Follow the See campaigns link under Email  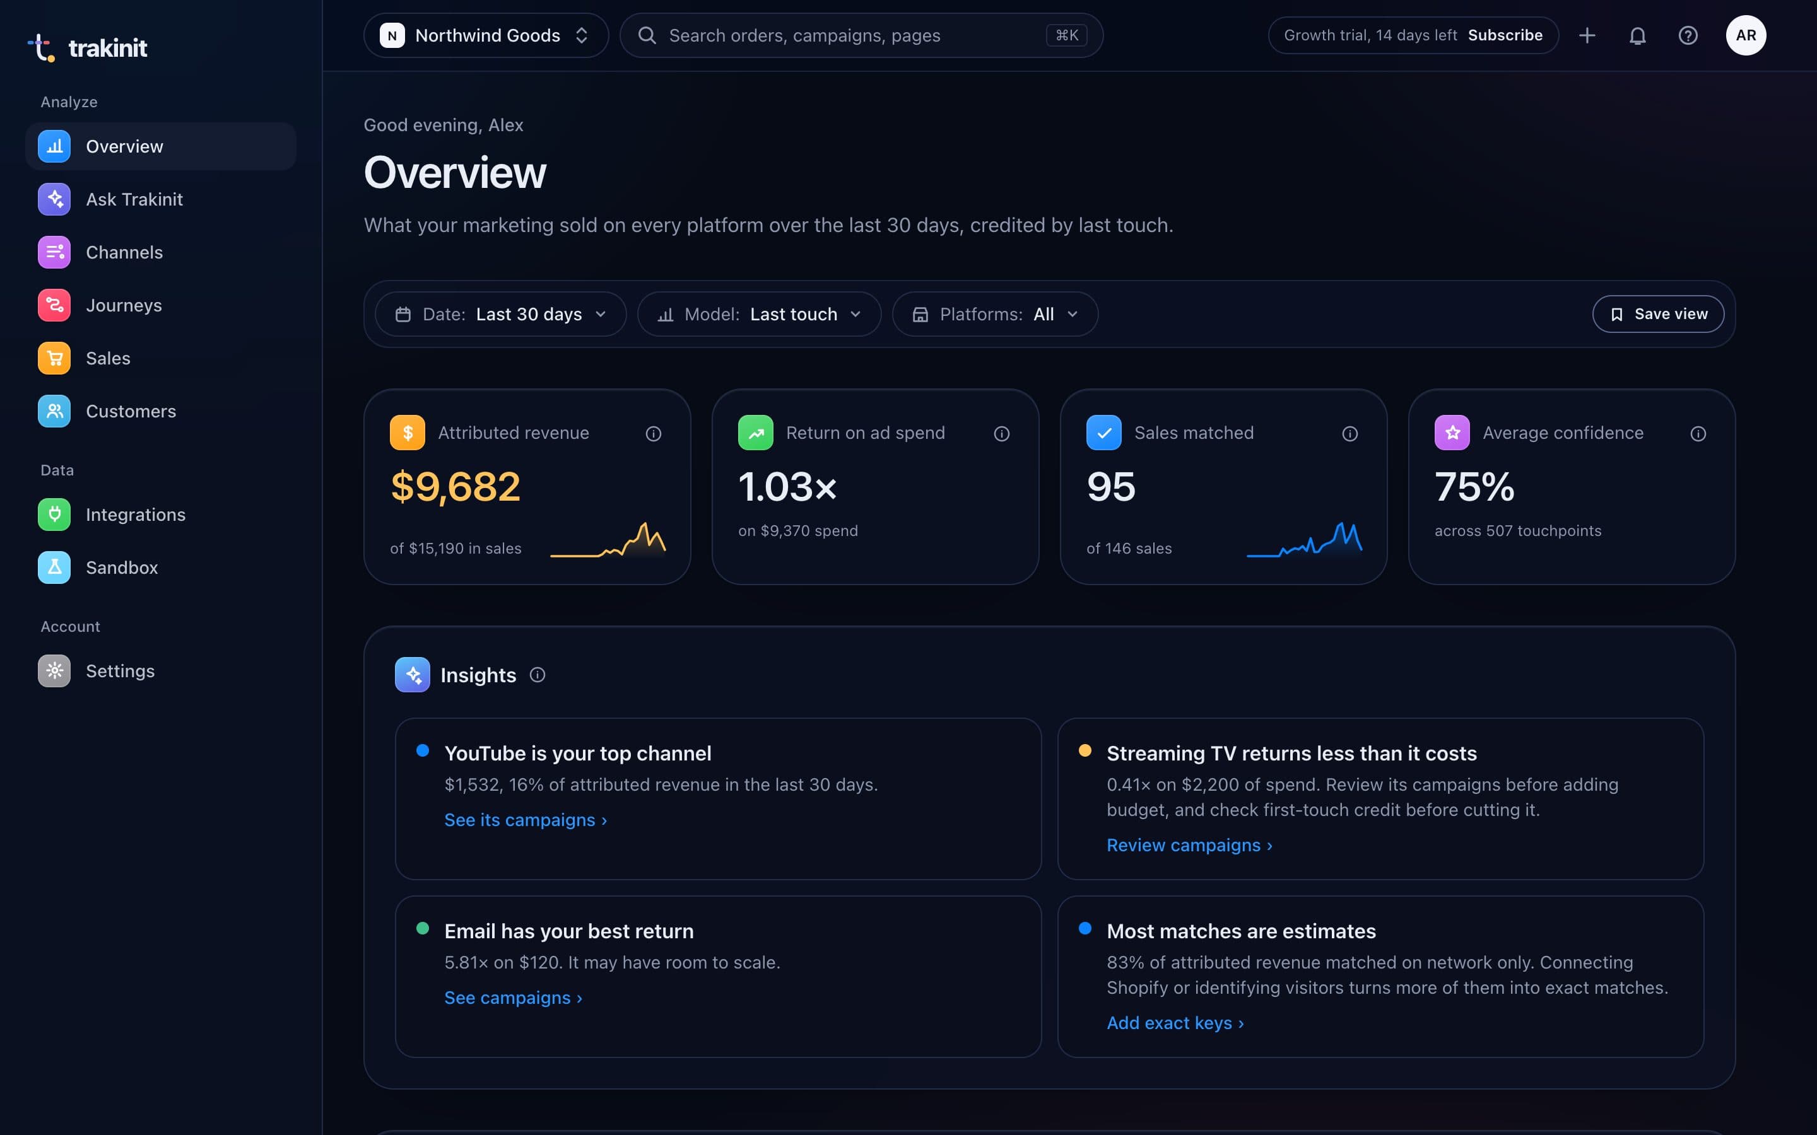pos(514,998)
